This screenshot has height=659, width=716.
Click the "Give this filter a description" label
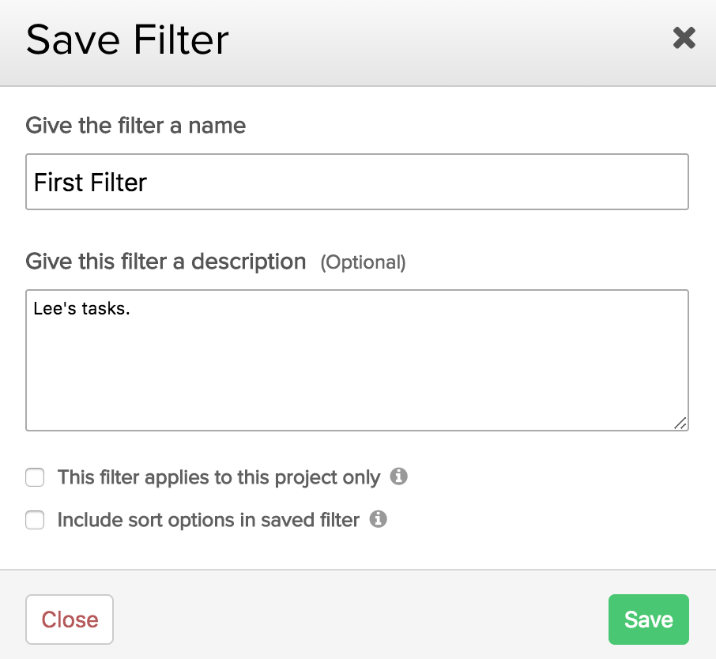[x=165, y=262]
